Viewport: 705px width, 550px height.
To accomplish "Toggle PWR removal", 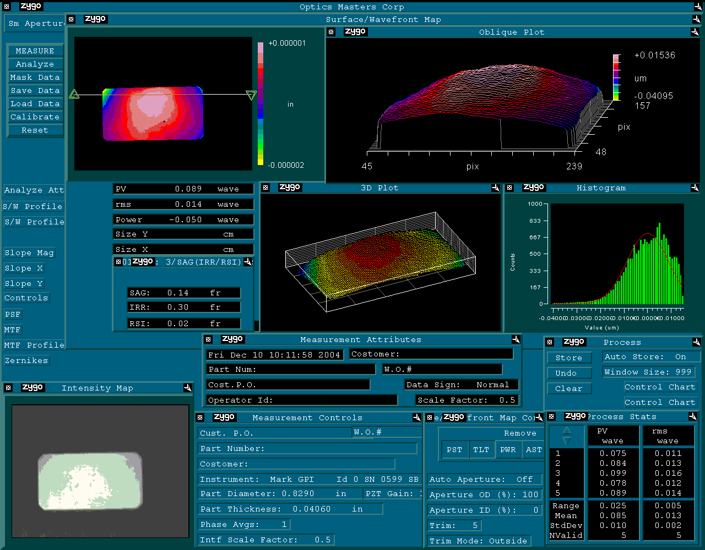I will click(x=508, y=449).
